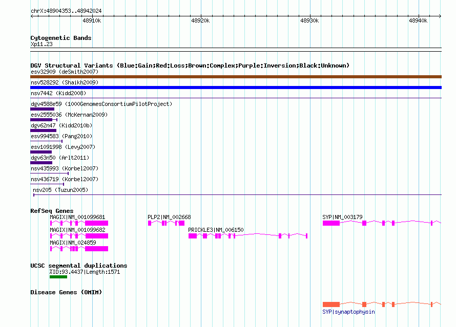Select the nsv7442 (Kidd2008) variant label
This screenshot has height=327, width=456.
pos(58,93)
